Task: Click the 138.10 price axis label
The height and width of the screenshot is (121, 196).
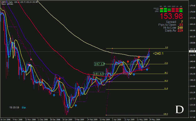Action: click(193, 80)
